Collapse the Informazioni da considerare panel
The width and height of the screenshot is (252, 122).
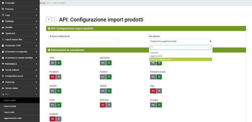coord(49,50)
